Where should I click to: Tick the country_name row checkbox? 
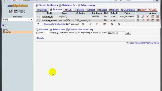tap(38, 20)
